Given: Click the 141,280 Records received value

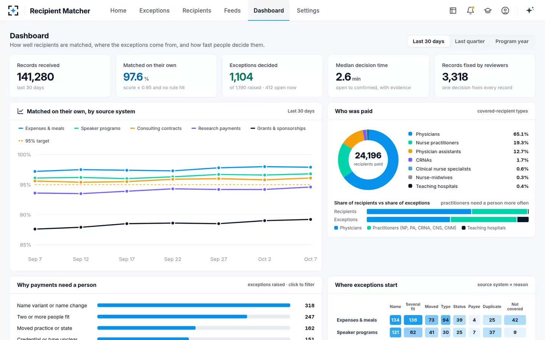Looking at the screenshot, I should coord(36,77).
